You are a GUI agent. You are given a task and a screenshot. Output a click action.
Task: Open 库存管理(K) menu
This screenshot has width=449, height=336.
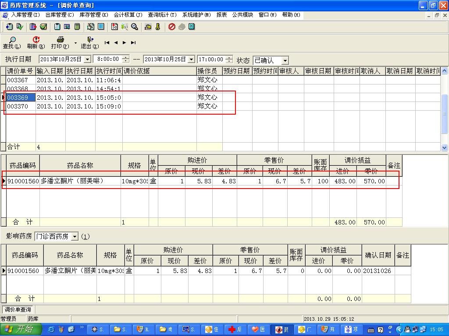point(94,15)
